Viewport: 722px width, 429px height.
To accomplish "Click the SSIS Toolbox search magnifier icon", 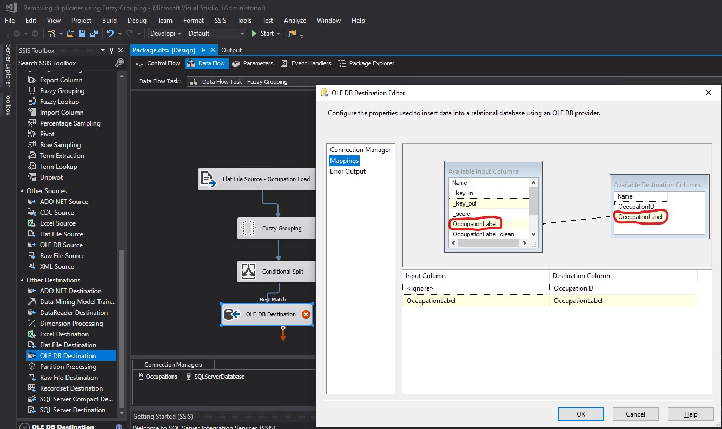I will point(120,63).
